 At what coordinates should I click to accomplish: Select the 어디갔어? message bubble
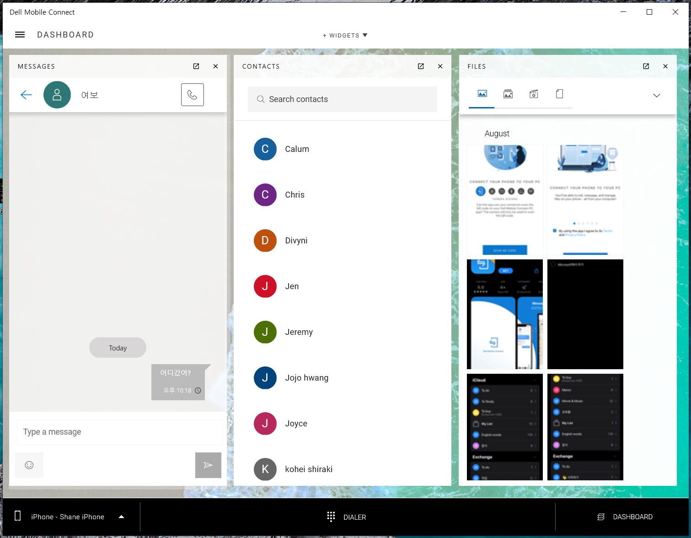point(178,382)
